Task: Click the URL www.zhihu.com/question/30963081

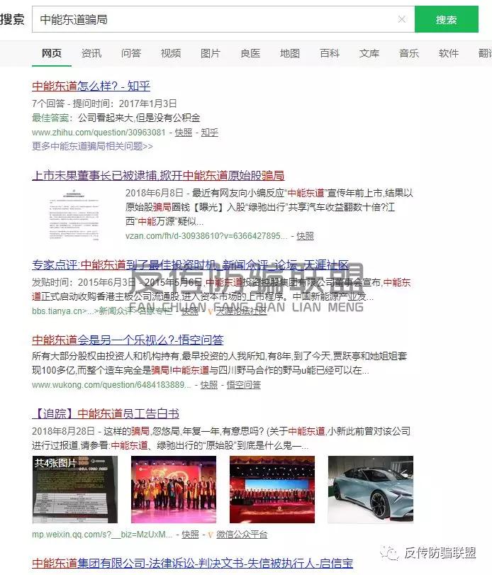Action: pos(99,133)
